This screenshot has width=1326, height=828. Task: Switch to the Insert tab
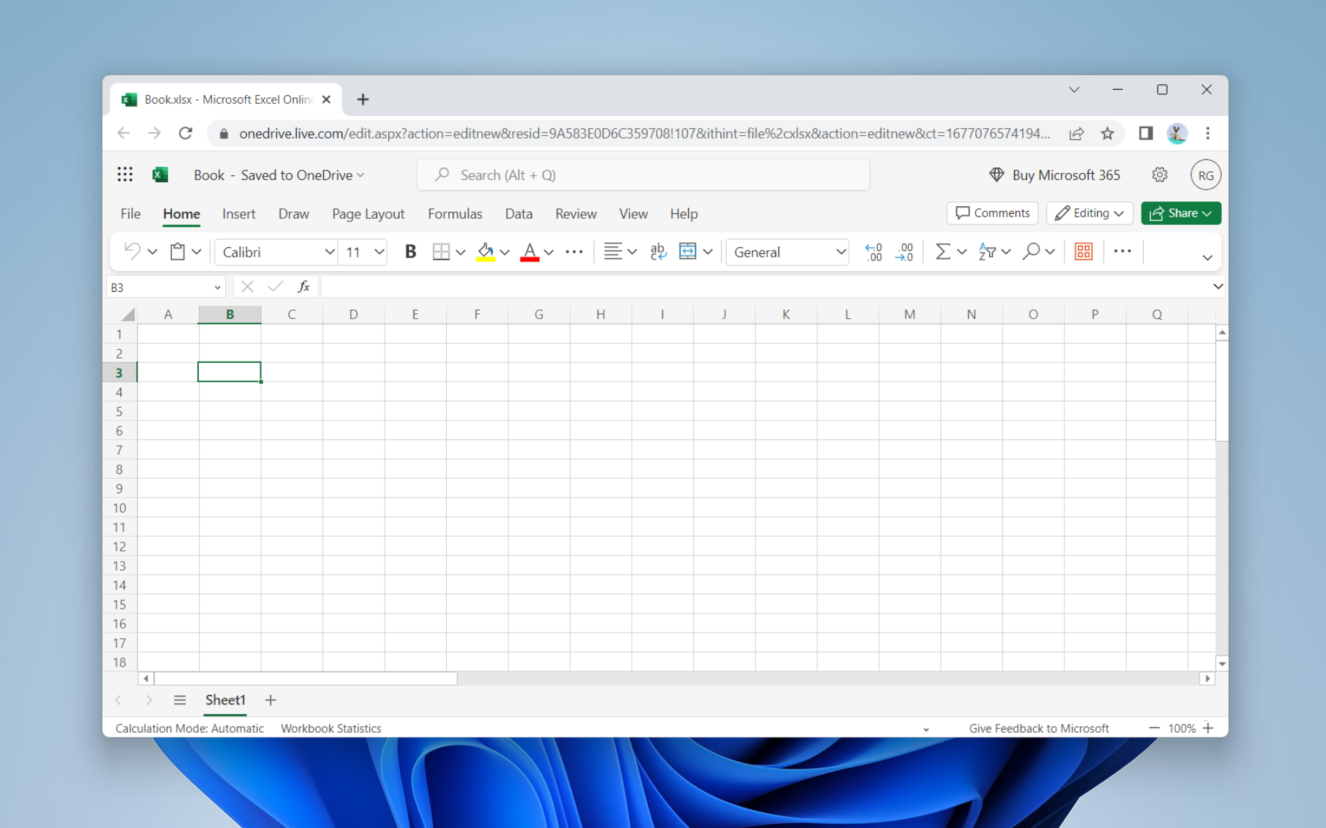(239, 214)
